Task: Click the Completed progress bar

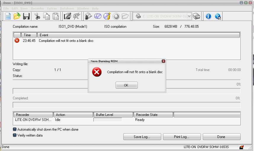Action: [x=127, y=105]
